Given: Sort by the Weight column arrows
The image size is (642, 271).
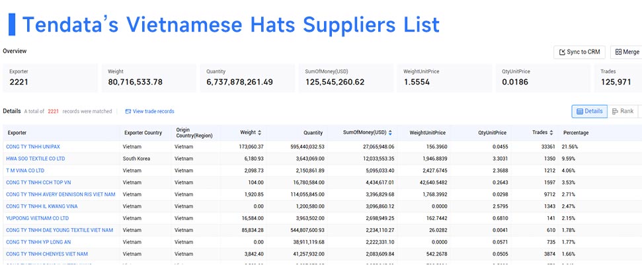Looking at the screenshot, I should tap(259, 133).
